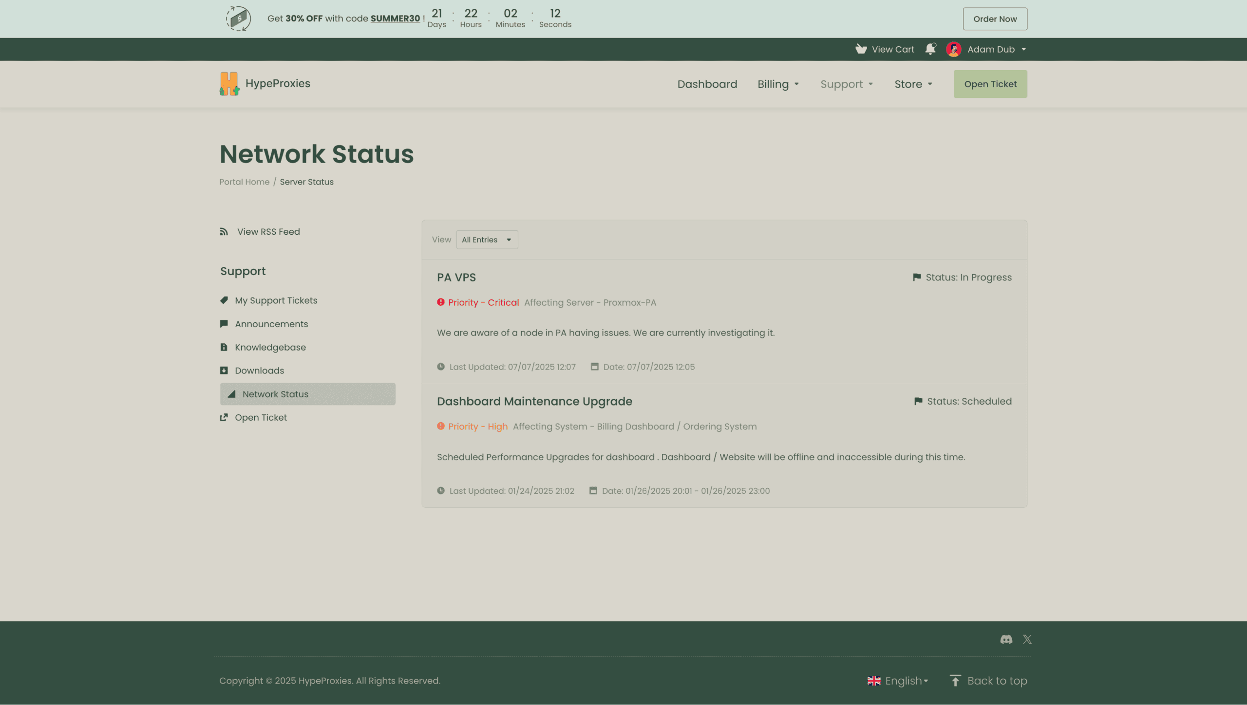The width and height of the screenshot is (1247, 705).
Task: Select Network Status in sidebar
Action: tap(308, 394)
